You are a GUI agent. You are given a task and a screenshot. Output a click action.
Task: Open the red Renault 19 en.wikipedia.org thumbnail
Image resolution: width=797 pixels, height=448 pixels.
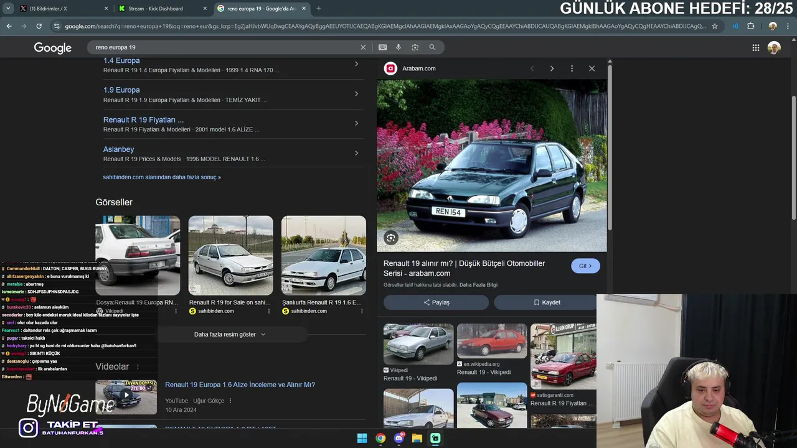tap(492, 341)
